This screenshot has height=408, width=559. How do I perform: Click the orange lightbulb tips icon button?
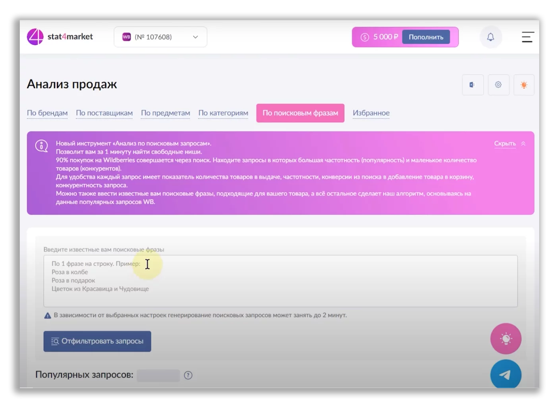(x=524, y=85)
